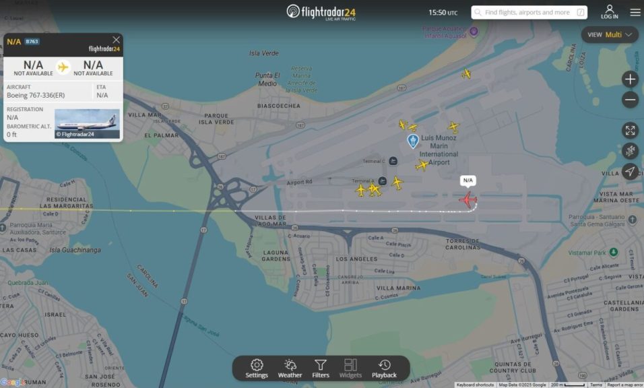Select the Luis Munoz Marin airport pin
This screenshot has height=388, width=644.
413,141
